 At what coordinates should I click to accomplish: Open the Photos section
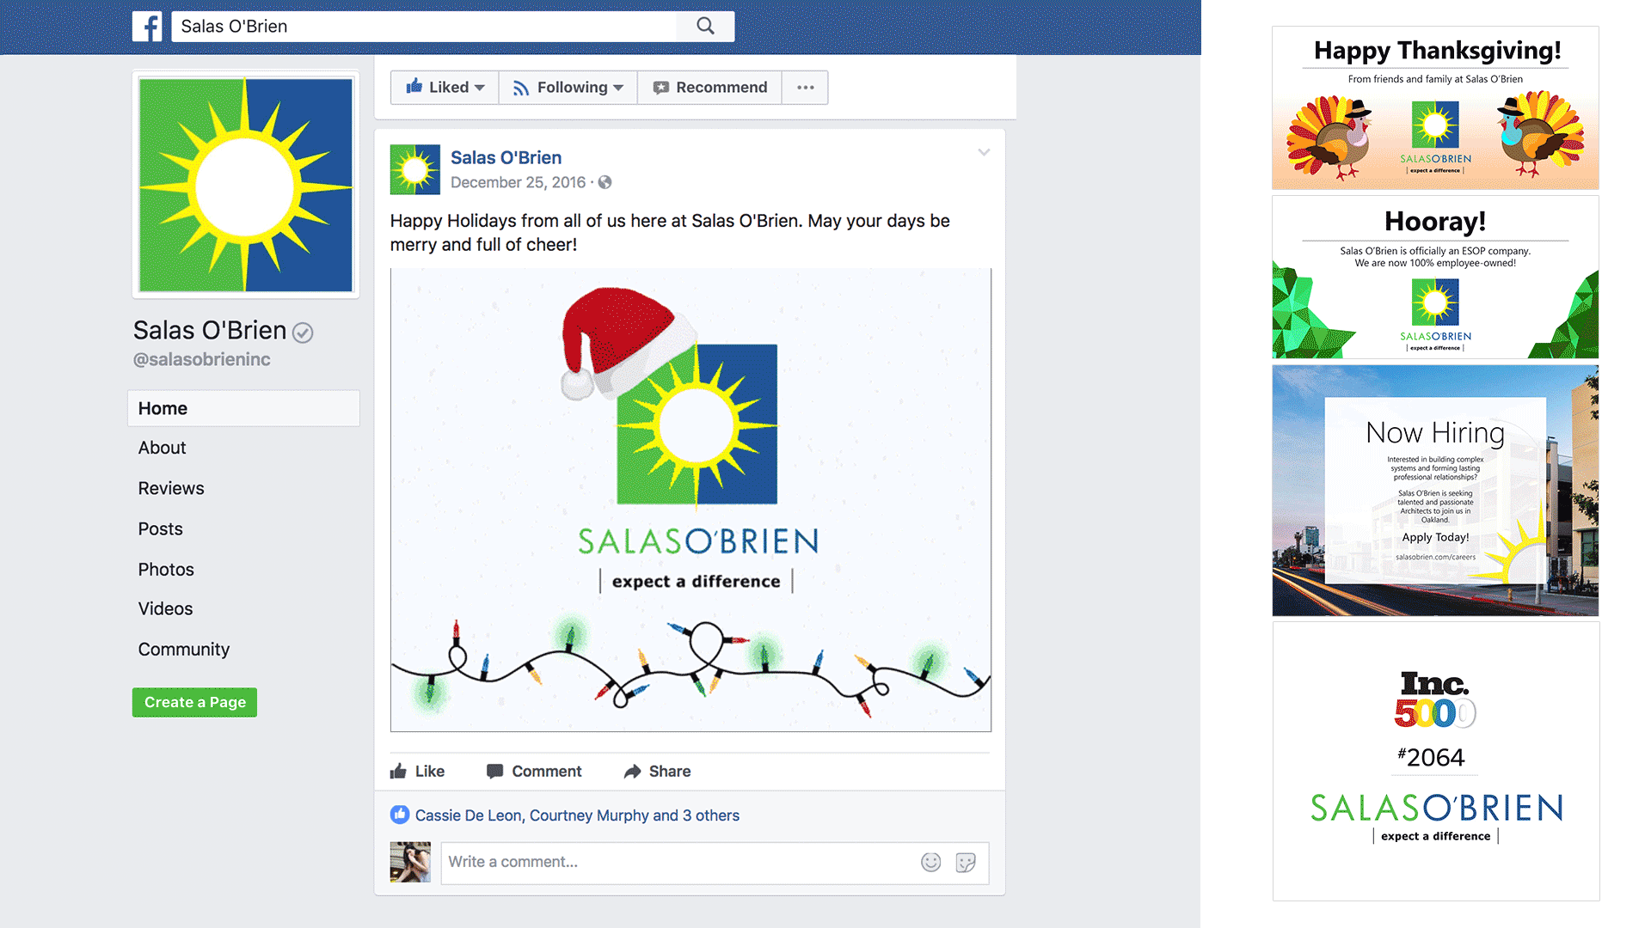coord(166,569)
